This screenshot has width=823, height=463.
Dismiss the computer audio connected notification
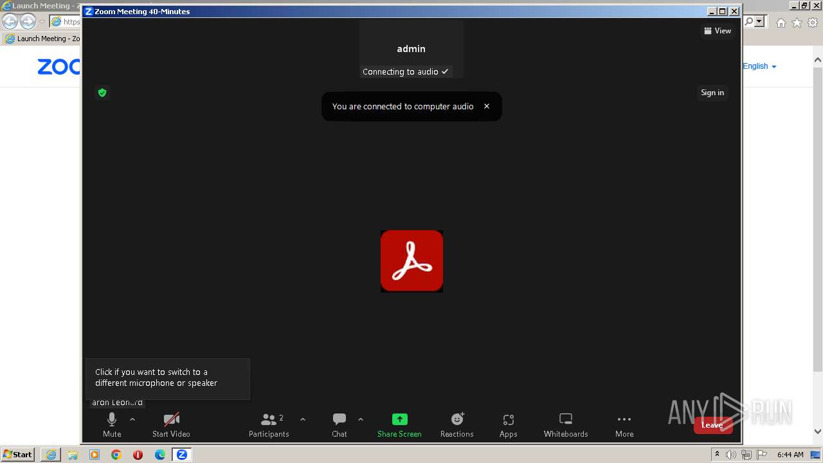[x=487, y=107]
